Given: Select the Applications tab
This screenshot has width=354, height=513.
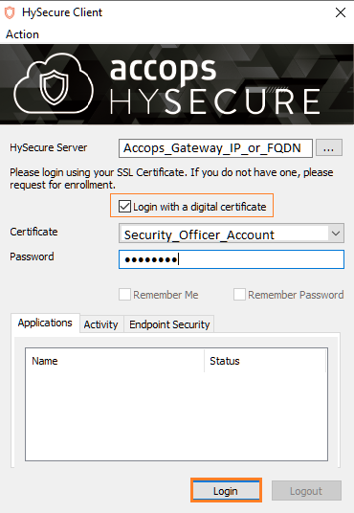Looking at the screenshot, I should tap(45, 323).
